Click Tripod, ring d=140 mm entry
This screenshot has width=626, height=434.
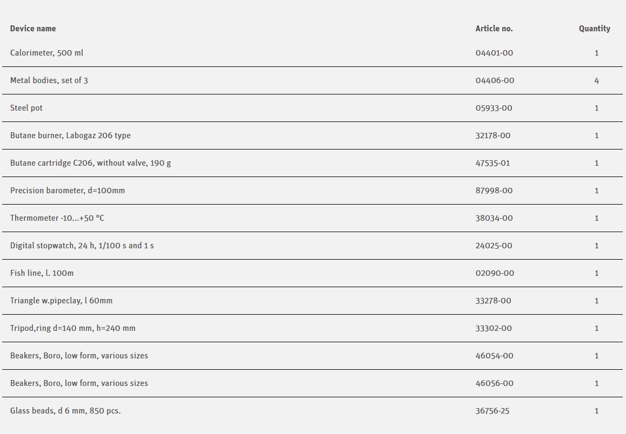point(72,328)
